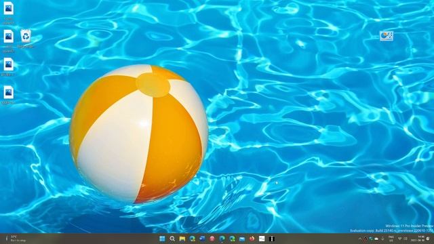The height and width of the screenshot is (244, 434).
Task: Open the black-tile app on taskbar
Action: pos(272,239)
